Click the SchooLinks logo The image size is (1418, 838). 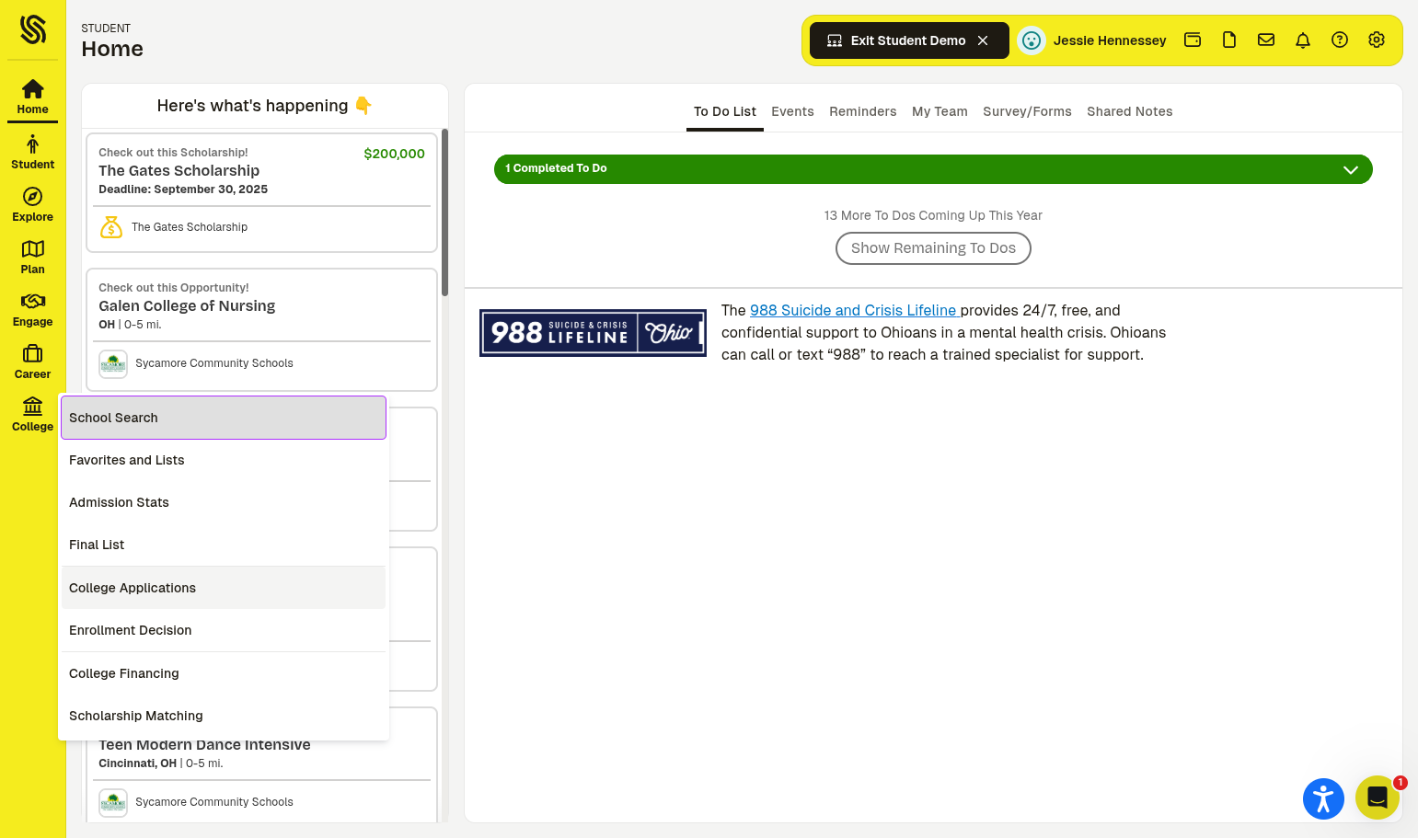coord(33,29)
